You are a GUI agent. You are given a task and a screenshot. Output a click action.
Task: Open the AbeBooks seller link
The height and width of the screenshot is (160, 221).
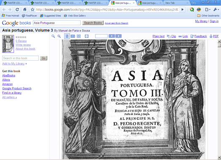coord(8,75)
